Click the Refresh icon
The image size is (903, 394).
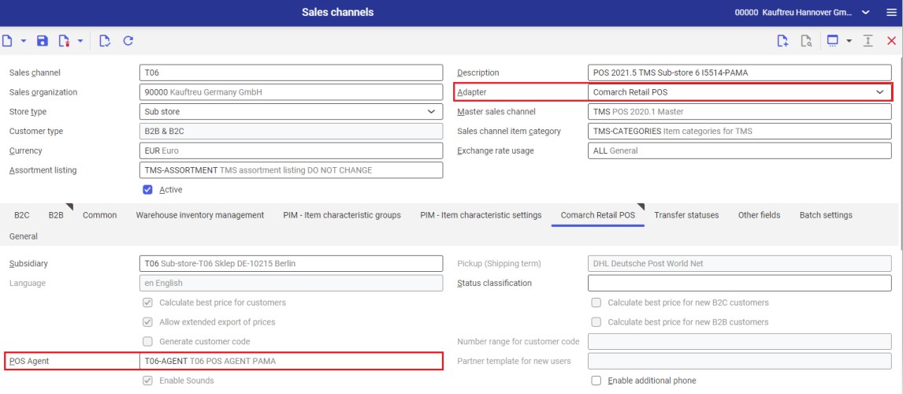coord(128,41)
